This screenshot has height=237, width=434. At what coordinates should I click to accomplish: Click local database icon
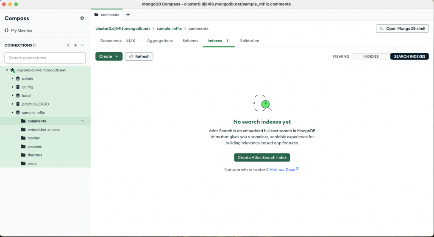[x=18, y=95]
